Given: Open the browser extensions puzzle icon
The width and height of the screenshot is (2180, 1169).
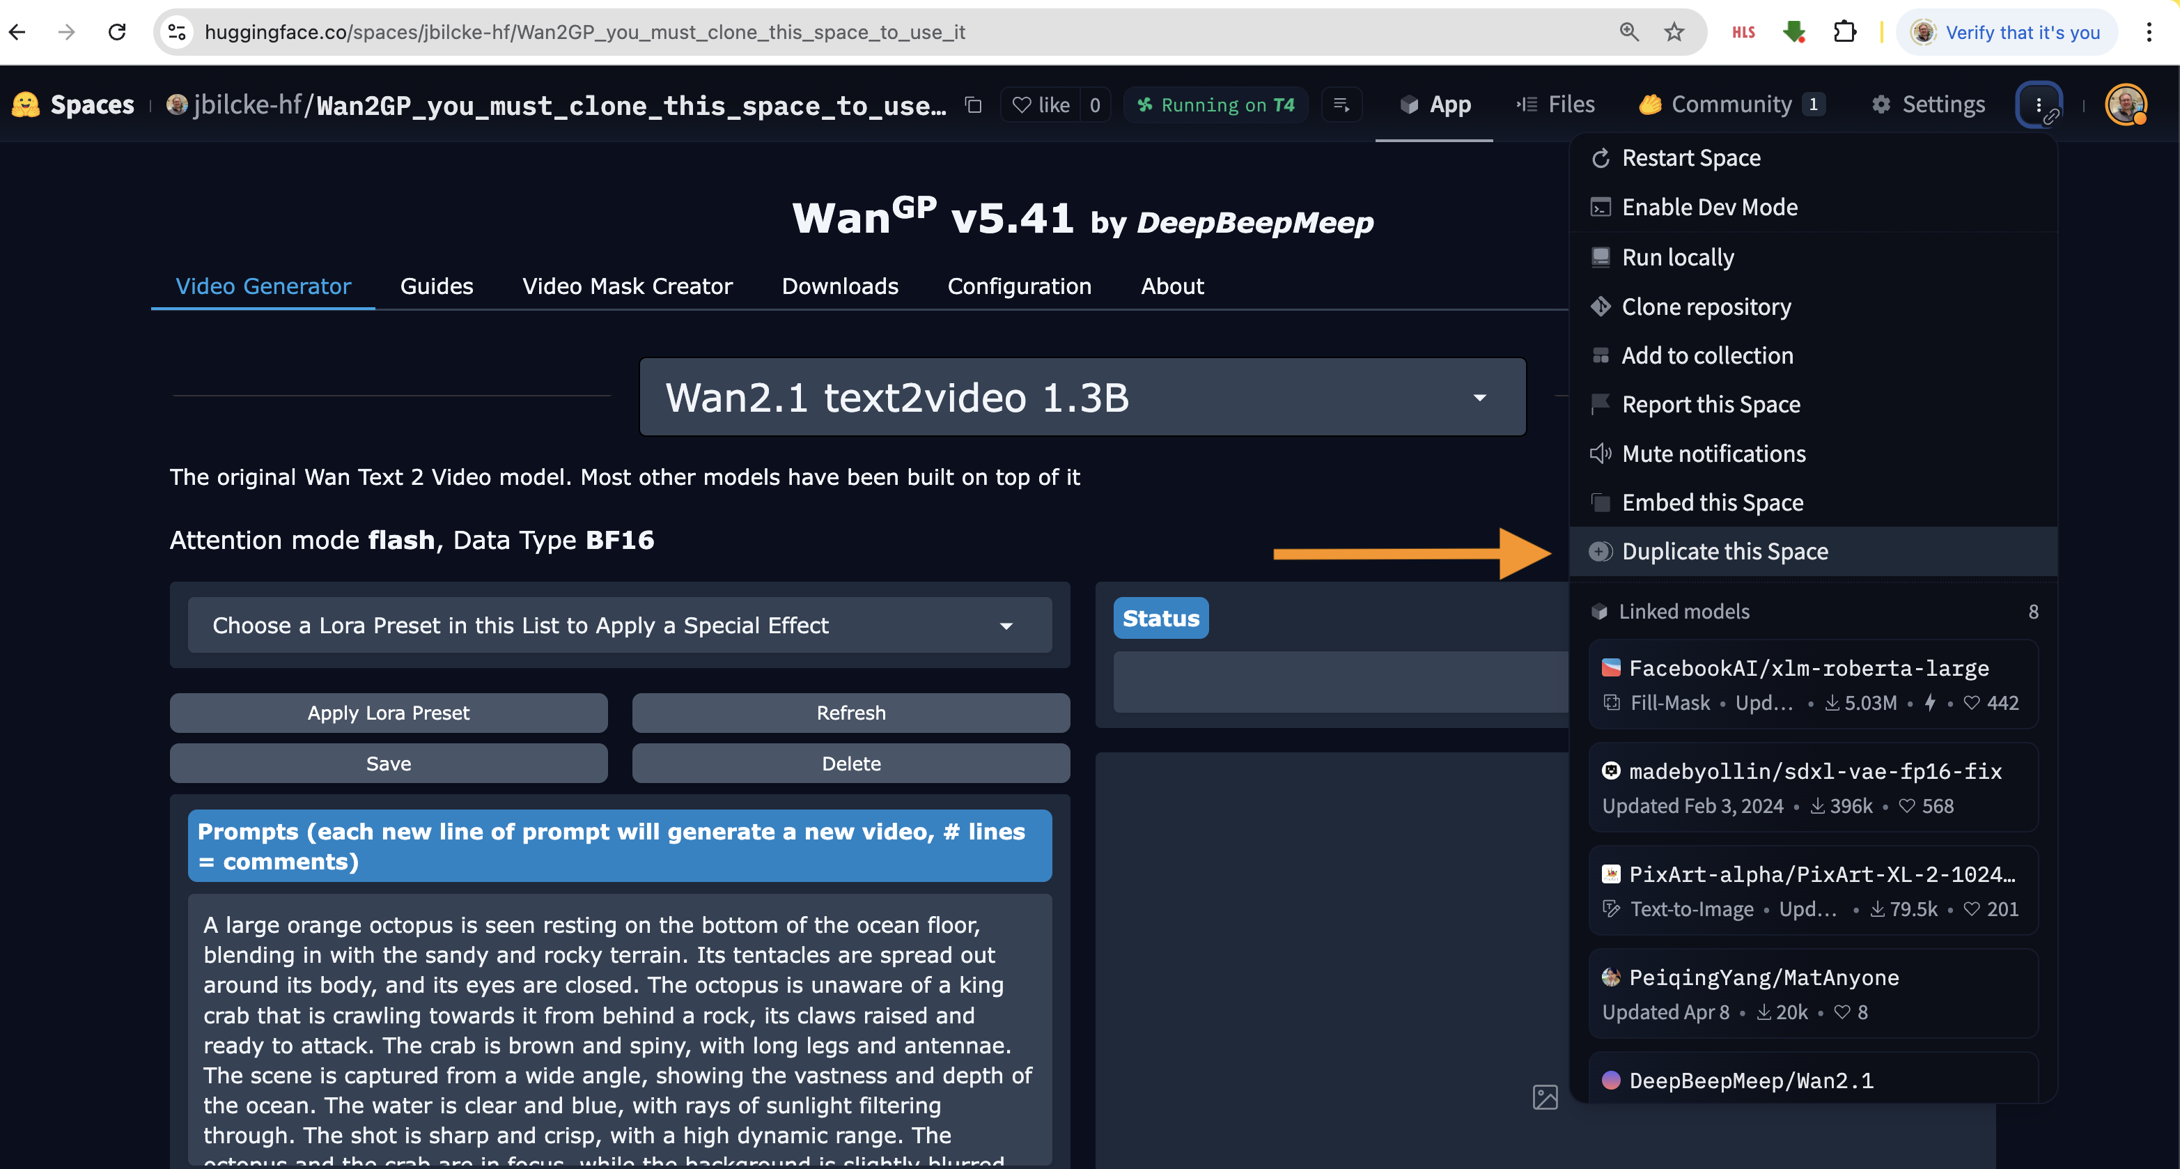Looking at the screenshot, I should click(1844, 32).
